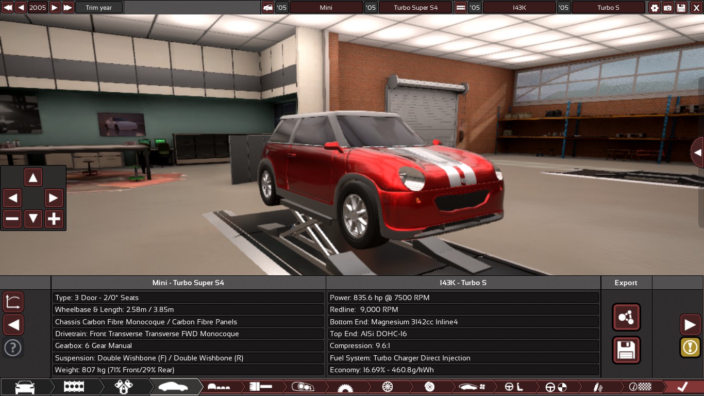704x396 pixels.
Task: Select the I43K engine family name field
Action: tap(519, 7)
